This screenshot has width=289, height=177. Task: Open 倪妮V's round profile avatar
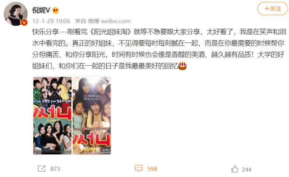[15, 14]
